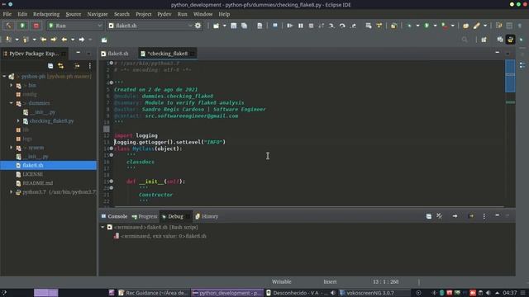
Task: Select the terminated exit value process row
Action: pos(160,236)
